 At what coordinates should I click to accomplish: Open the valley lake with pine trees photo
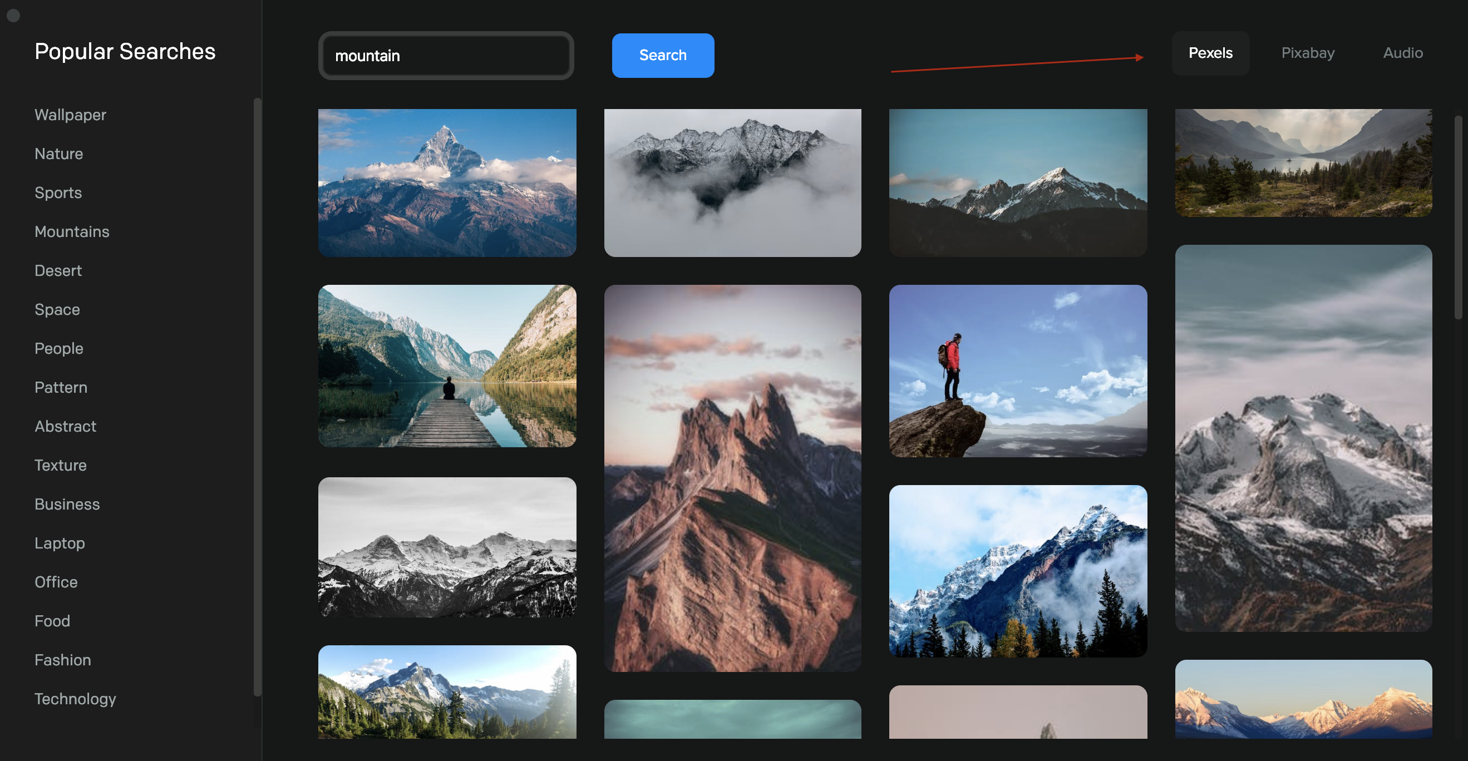pyautogui.click(x=1303, y=162)
